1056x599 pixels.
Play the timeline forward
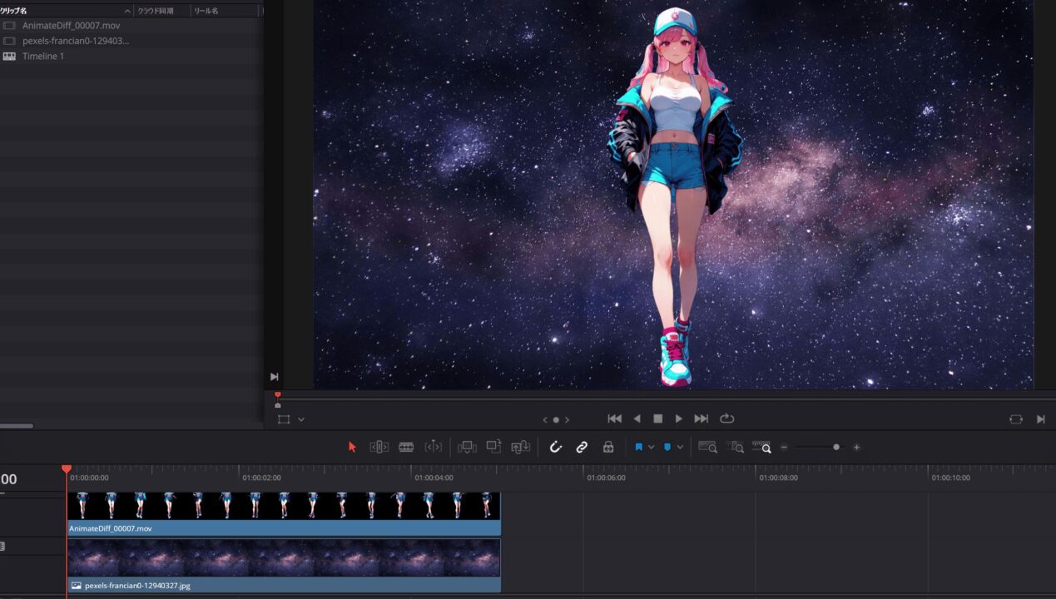[679, 418]
